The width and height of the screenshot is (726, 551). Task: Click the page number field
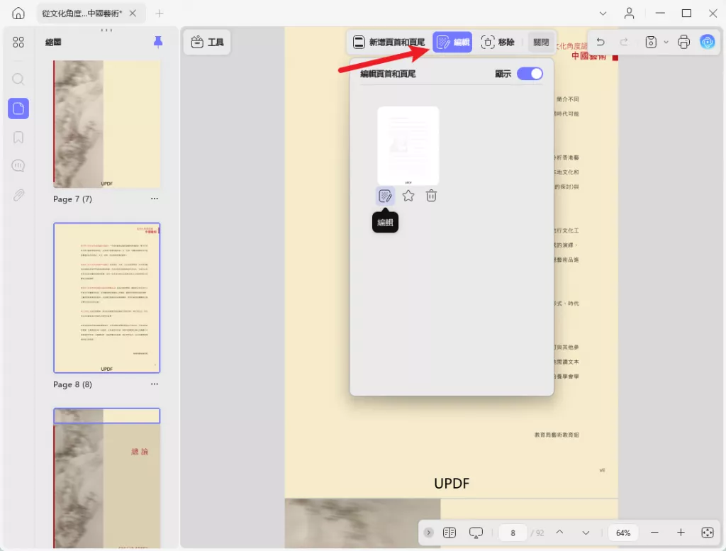coord(513,533)
